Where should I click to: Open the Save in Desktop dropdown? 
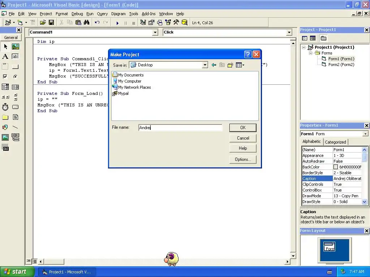205,65
